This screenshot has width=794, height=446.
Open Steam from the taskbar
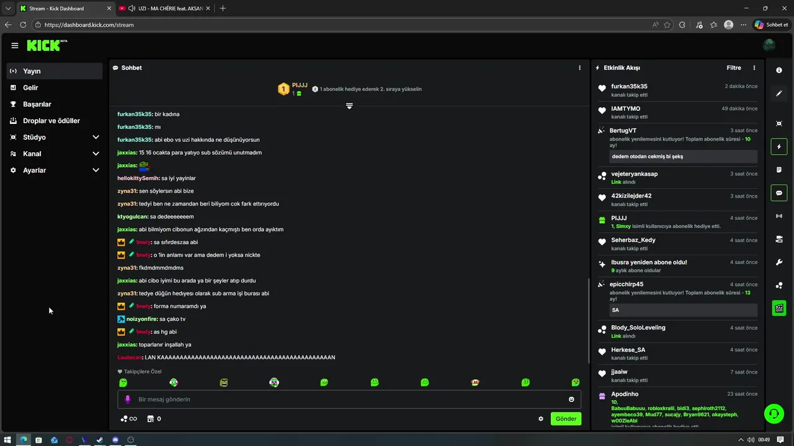(x=100, y=440)
